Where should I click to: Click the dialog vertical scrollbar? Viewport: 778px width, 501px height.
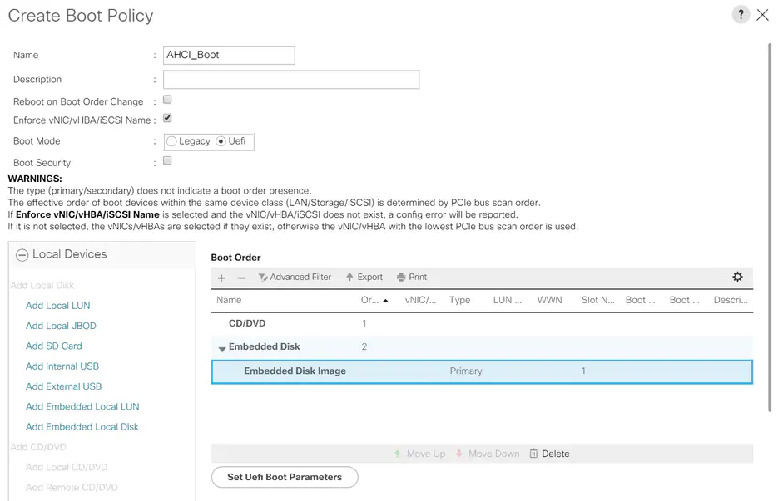770,228
